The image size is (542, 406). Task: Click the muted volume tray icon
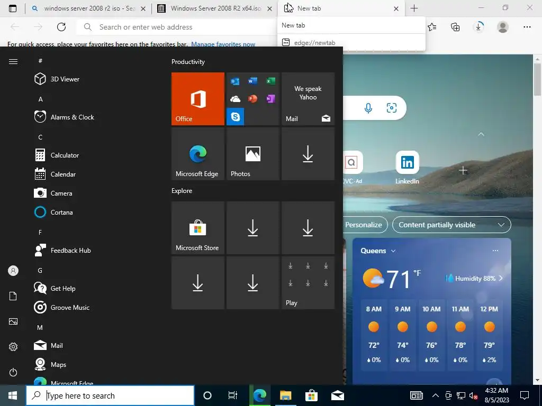click(473, 395)
